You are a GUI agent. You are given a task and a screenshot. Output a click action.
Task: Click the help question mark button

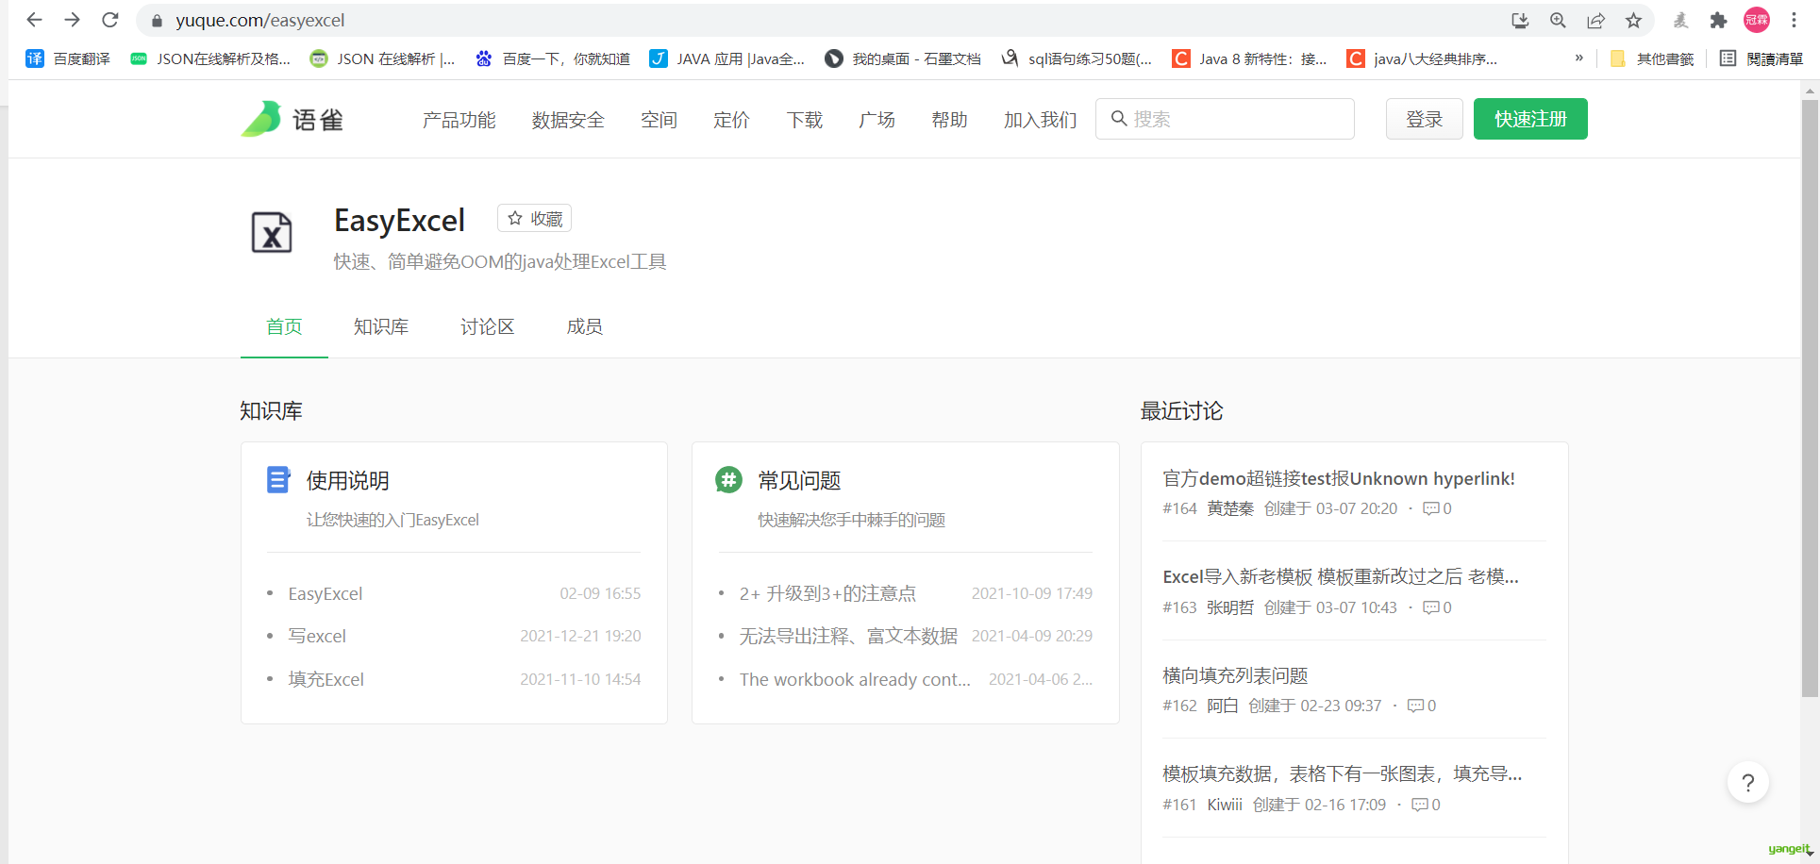[x=1747, y=782]
